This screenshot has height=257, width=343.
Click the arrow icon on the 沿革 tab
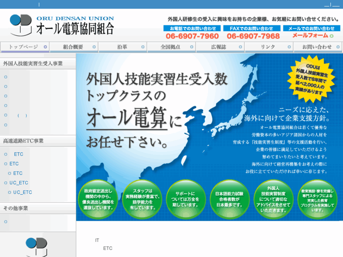[x=143, y=47]
